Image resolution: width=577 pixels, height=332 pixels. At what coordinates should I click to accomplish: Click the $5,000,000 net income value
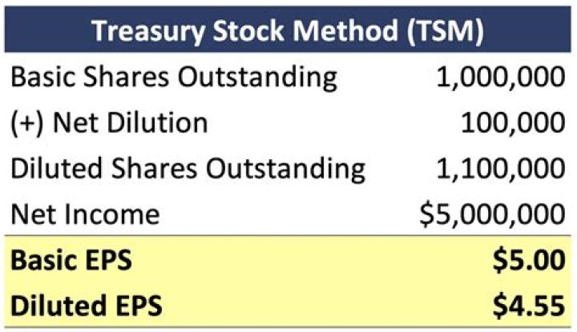494,214
